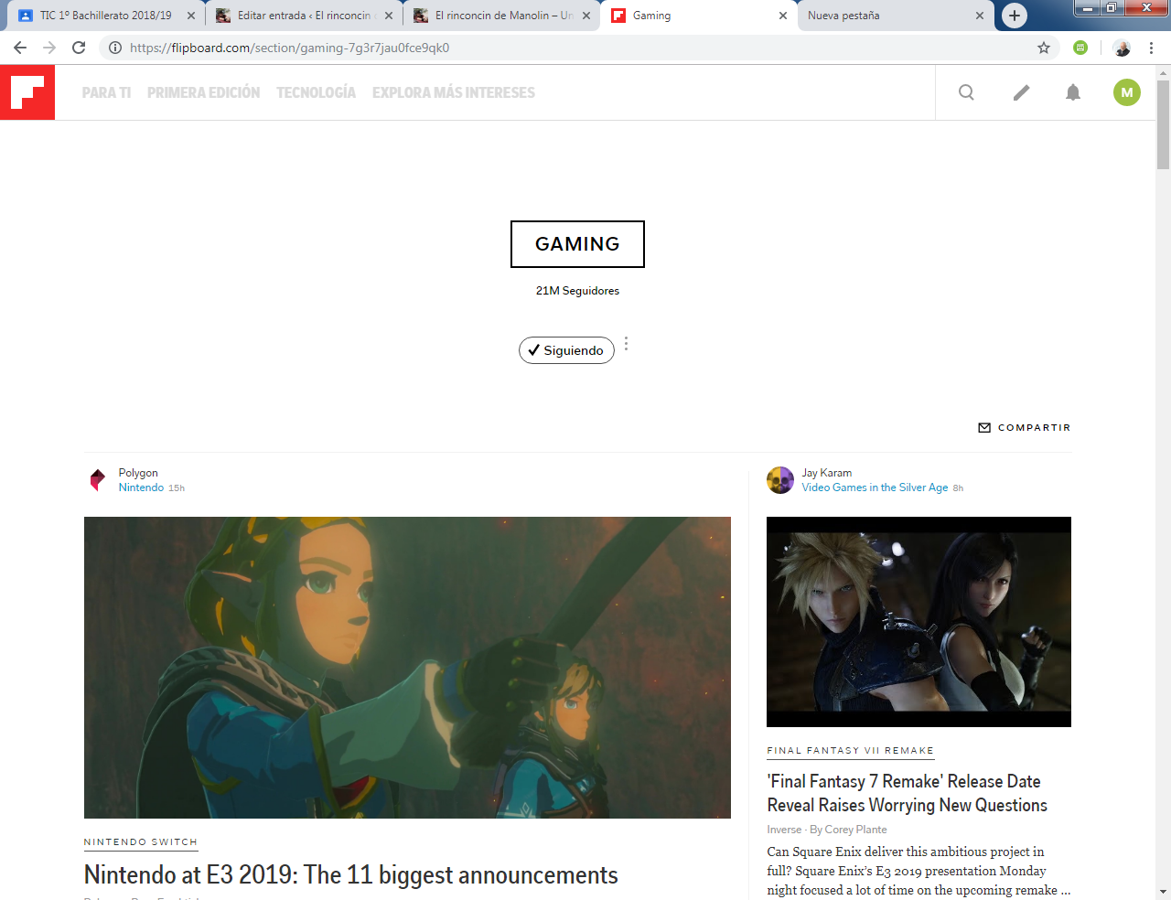Reload the page with refresh icon

tap(79, 48)
